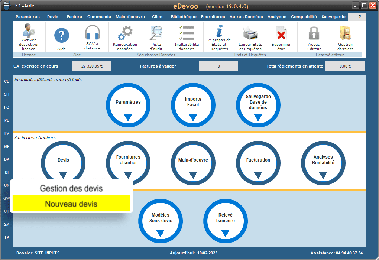The height and width of the screenshot is (260, 379).
Task: Open the Comptabilité menu
Action: coord(304,17)
